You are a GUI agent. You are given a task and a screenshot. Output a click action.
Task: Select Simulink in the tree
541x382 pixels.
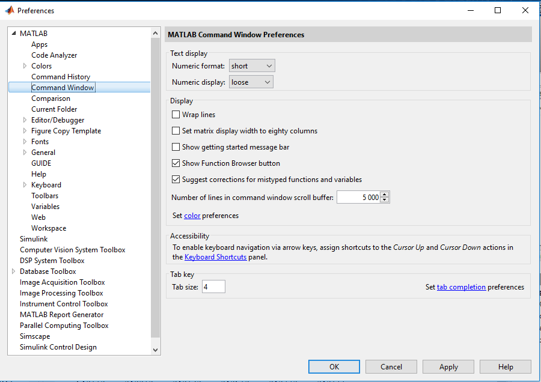pos(34,239)
